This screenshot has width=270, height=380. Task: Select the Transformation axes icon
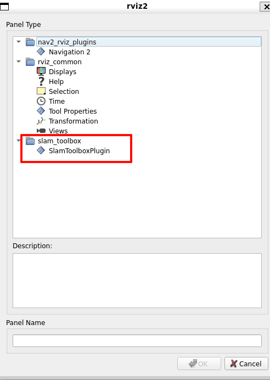[41, 121]
